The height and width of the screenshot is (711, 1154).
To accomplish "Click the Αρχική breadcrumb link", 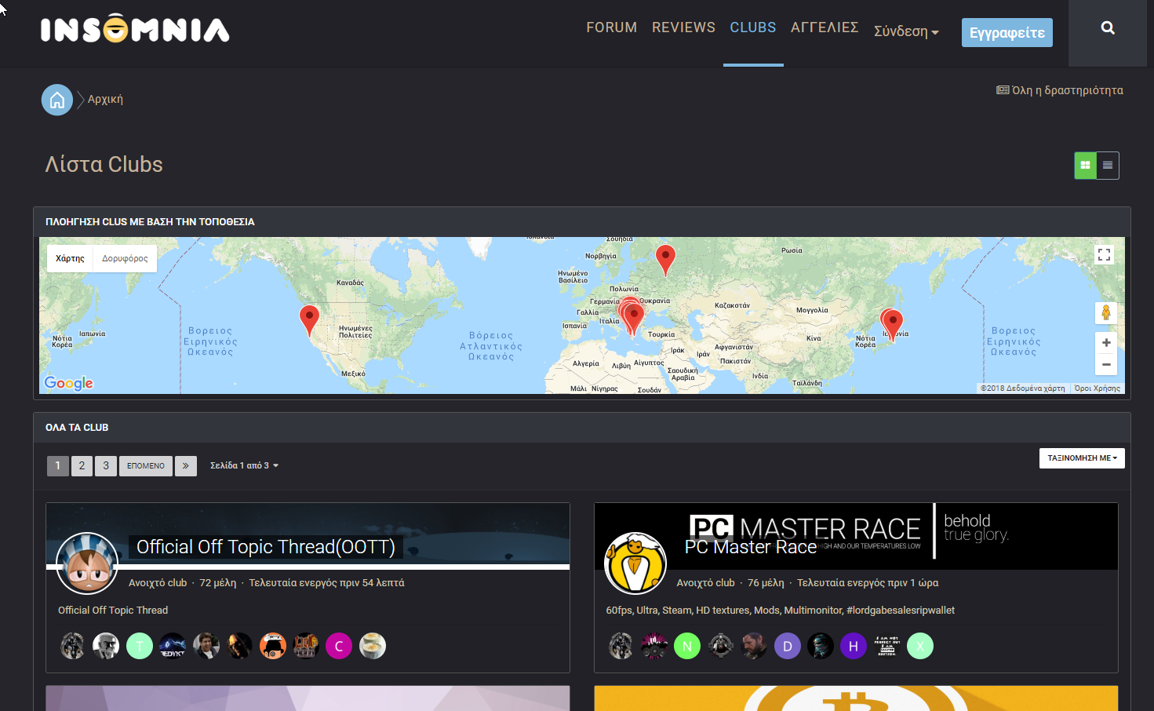I will (x=105, y=100).
